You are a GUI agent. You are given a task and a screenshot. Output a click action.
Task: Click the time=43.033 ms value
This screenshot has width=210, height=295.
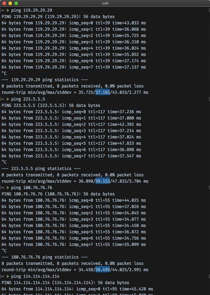pyautogui.click(x=129, y=23)
